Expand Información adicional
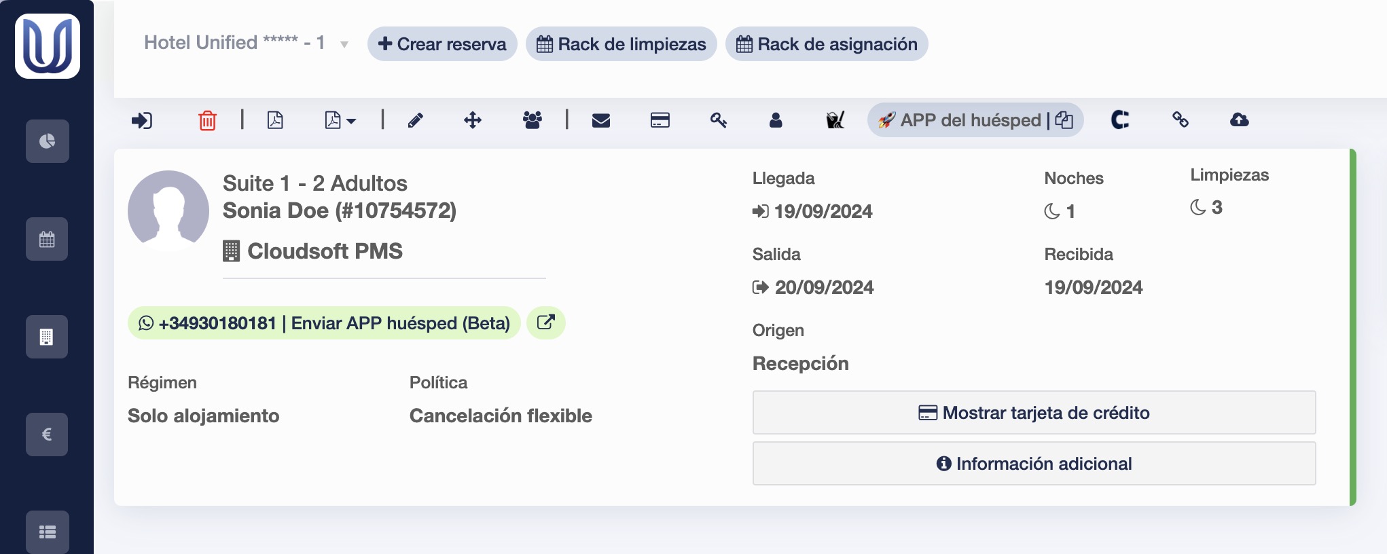 click(1034, 464)
